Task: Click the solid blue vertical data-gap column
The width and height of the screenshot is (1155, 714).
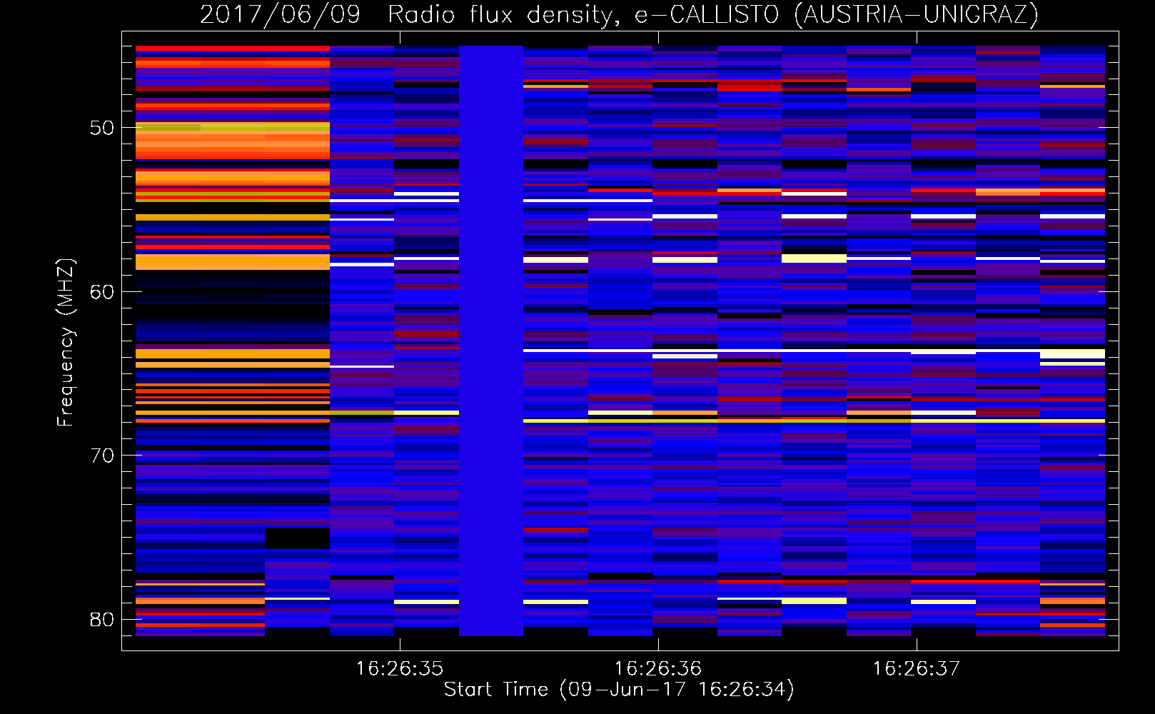Action: pos(491,341)
